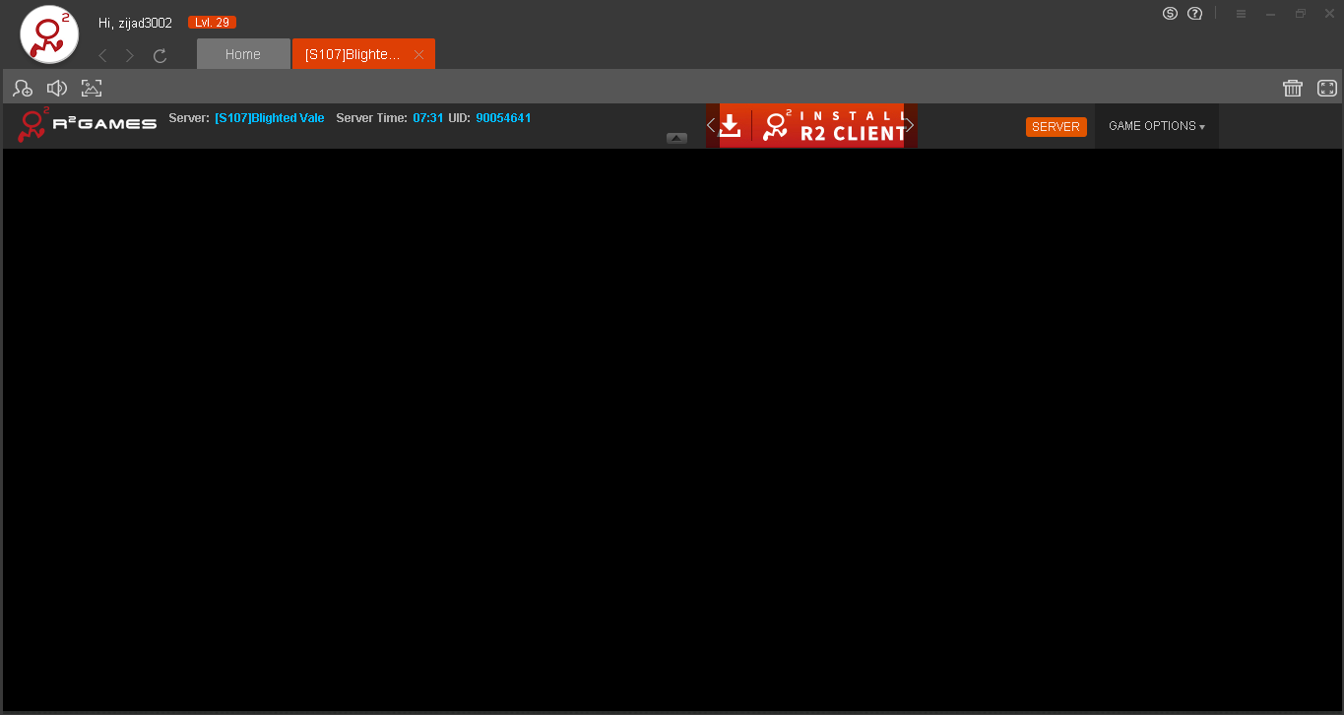Take a screenshot with the capture icon
This screenshot has width=1344, height=715.
point(92,88)
